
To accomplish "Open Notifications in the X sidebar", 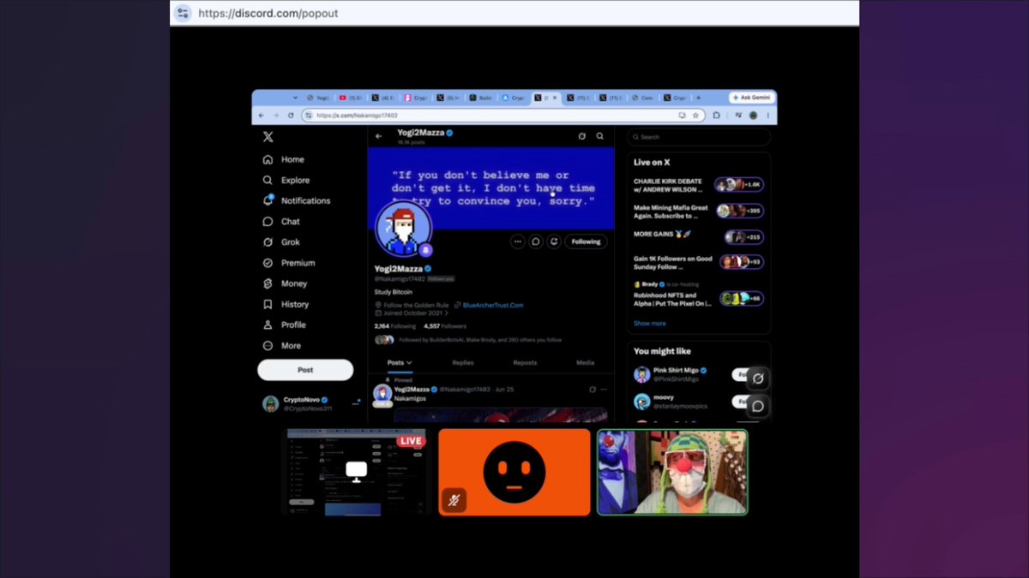I will tap(297, 200).
